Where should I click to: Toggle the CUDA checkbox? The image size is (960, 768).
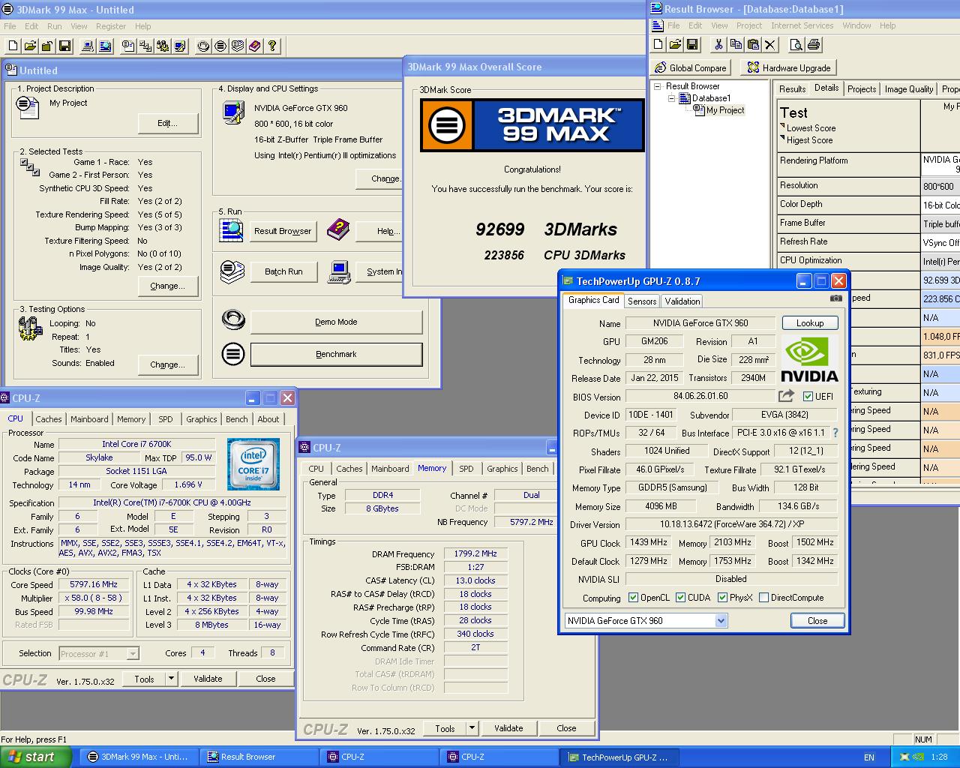[681, 598]
